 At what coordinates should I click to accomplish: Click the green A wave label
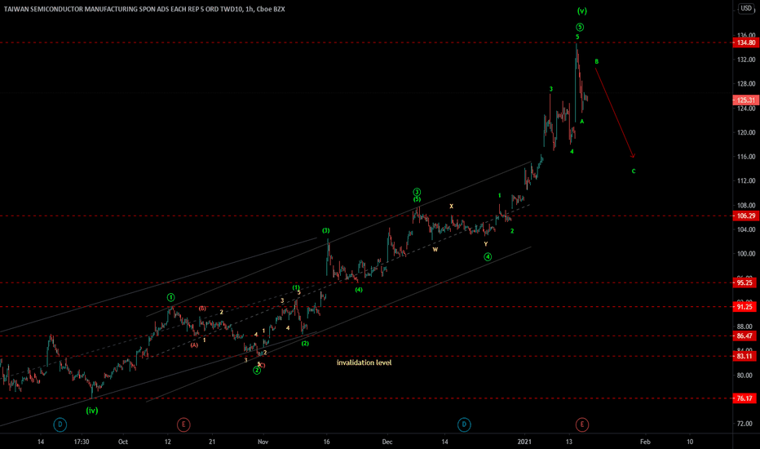coord(582,122)
